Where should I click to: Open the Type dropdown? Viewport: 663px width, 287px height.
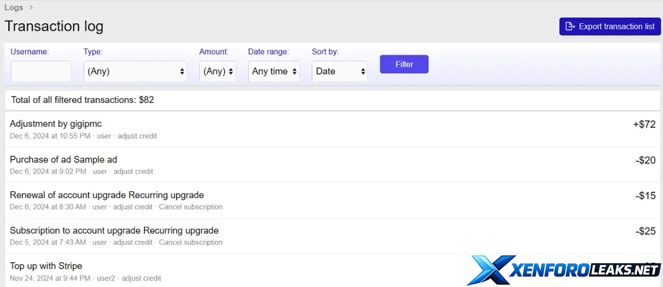(135, 71)
